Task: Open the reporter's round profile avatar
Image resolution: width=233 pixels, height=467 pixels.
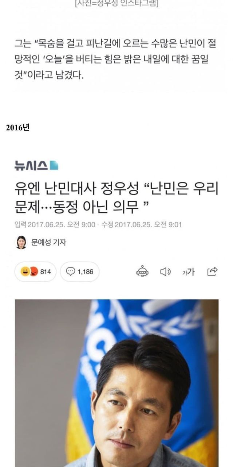Action: click(21, 242)
